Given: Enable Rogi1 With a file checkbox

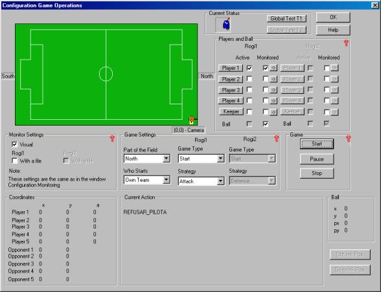Looking at the screenshot, I should tap(14, 161).
